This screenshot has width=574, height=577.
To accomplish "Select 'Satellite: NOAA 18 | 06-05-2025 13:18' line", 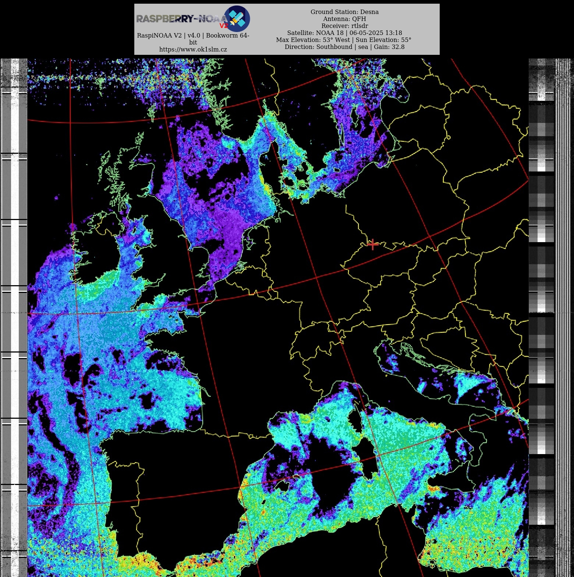I will (344, 33).
